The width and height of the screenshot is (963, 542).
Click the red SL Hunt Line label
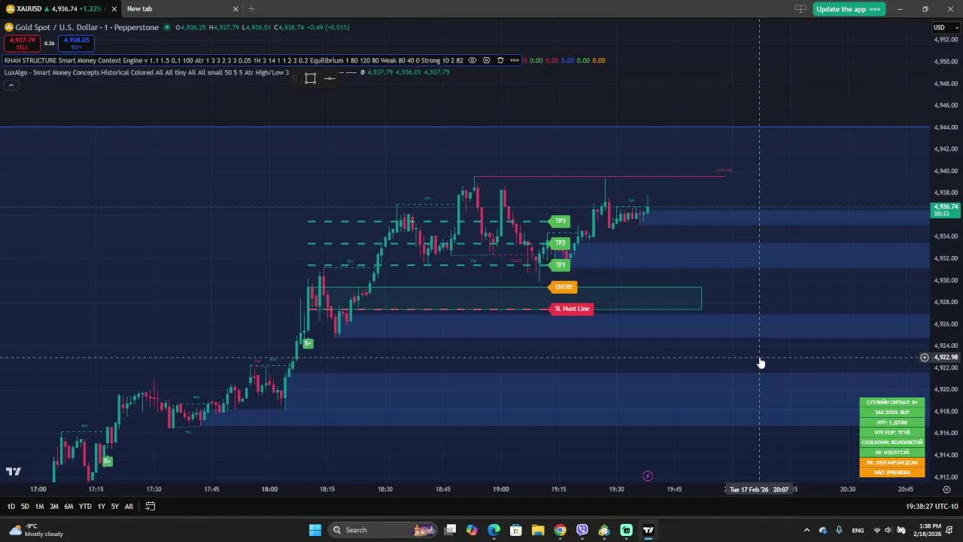coord(572,309)
